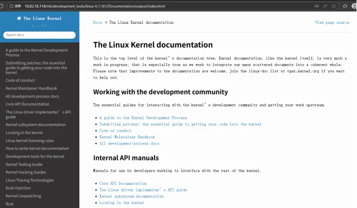Select Code of conduct in sidebar
This screenshot has height=208, width=357.
coord(20,81)
